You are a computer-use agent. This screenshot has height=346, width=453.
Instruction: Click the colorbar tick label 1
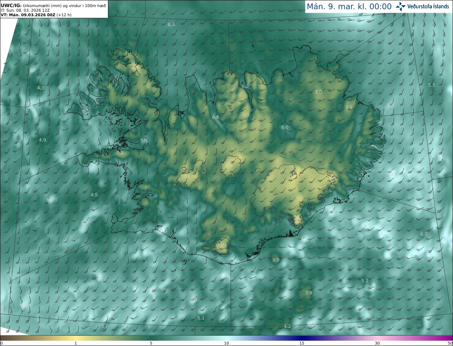(x=75, y=343)
